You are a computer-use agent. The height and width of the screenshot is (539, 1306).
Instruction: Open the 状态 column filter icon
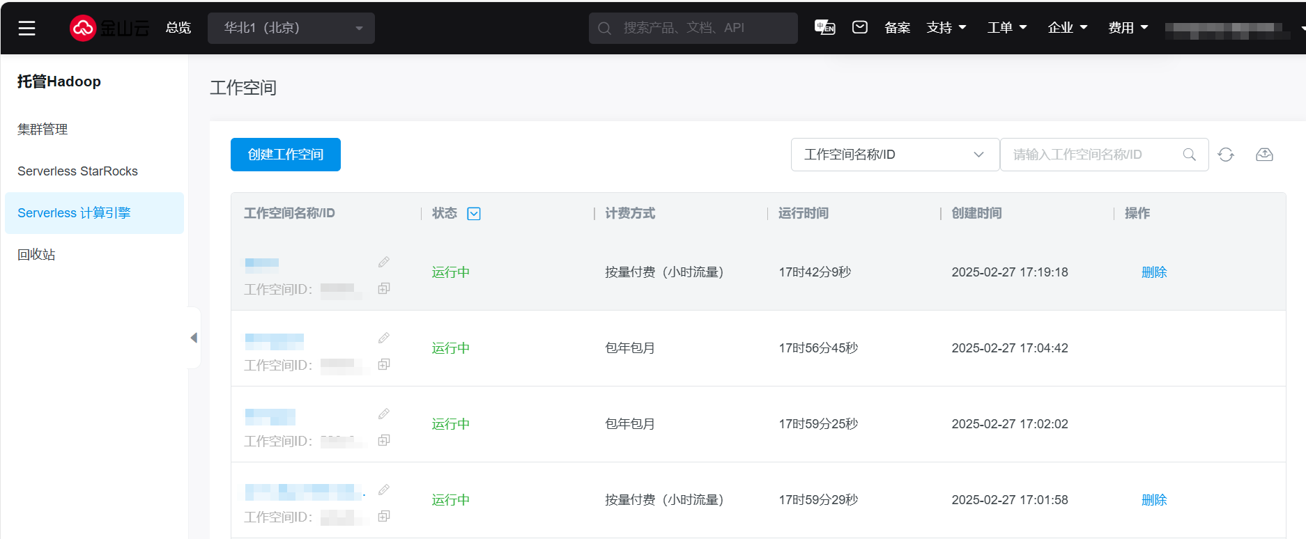[x=474, y=214]
